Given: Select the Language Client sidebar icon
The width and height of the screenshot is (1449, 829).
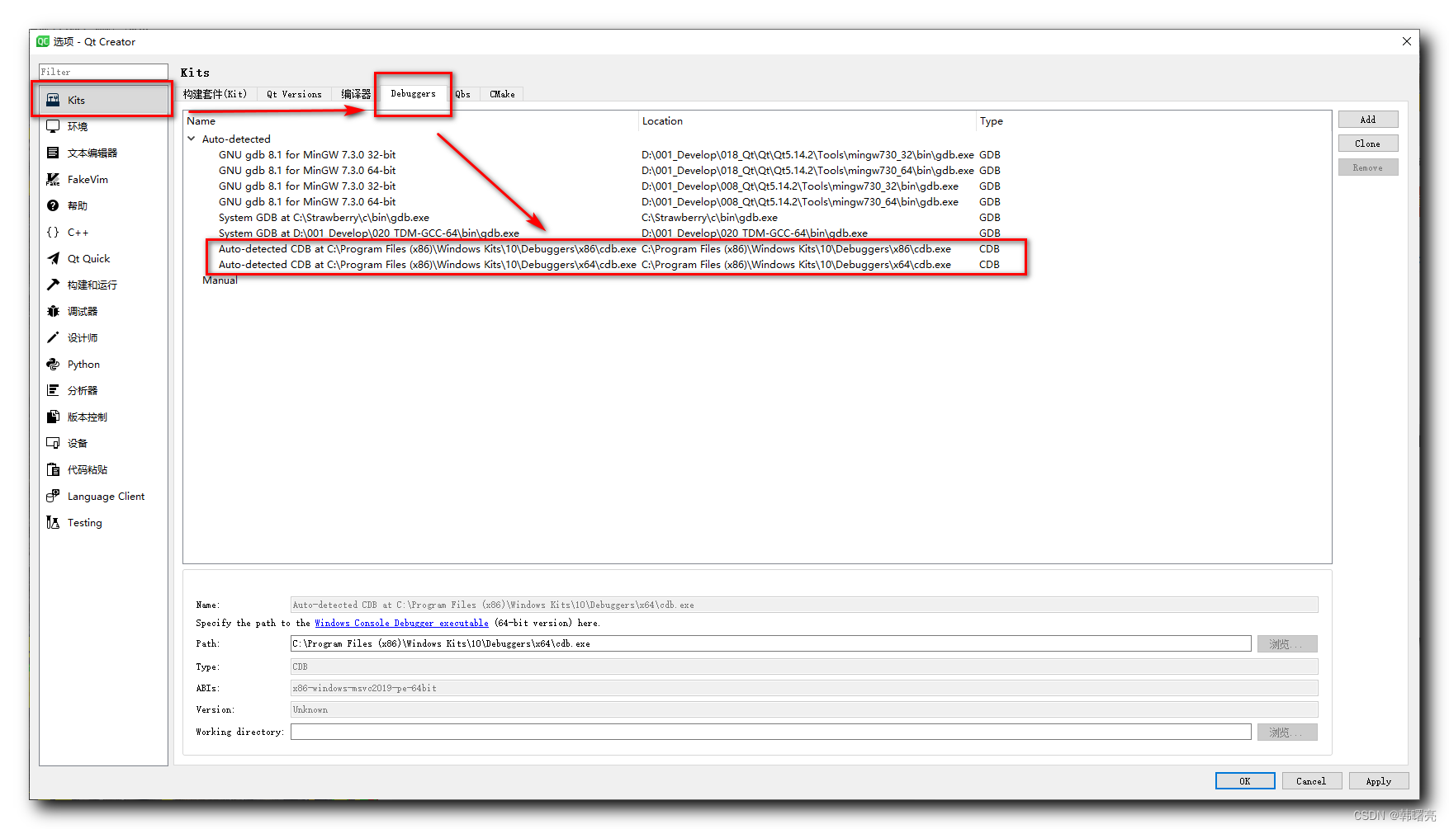Looking at the screenshot, I should click(x=106, y=496).
